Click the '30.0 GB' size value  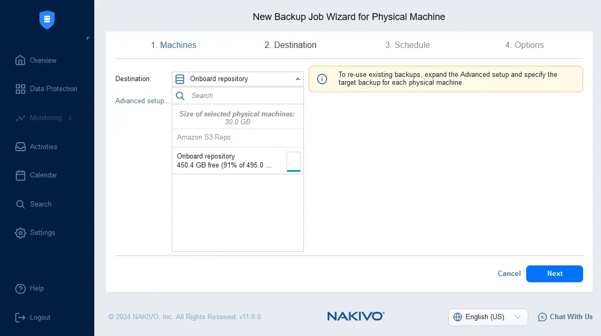point(238,122)
